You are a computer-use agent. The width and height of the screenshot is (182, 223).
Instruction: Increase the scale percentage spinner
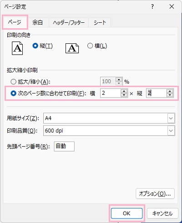(119, 79)
